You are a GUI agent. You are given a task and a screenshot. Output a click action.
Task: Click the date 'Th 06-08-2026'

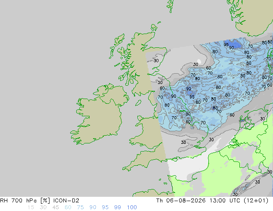[x=181, y=201]
